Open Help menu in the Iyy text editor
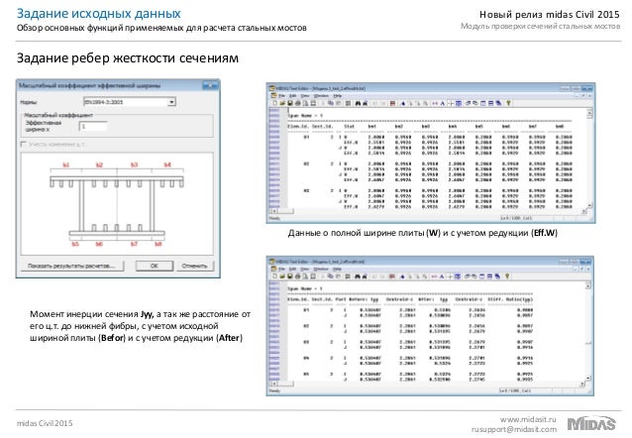 (x=338, y=269)
